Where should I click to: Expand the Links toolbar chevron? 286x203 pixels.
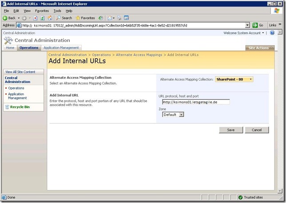tap(280, 24)
